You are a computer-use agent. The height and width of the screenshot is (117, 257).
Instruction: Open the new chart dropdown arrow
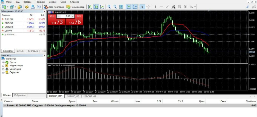click(x=8, y=7)
